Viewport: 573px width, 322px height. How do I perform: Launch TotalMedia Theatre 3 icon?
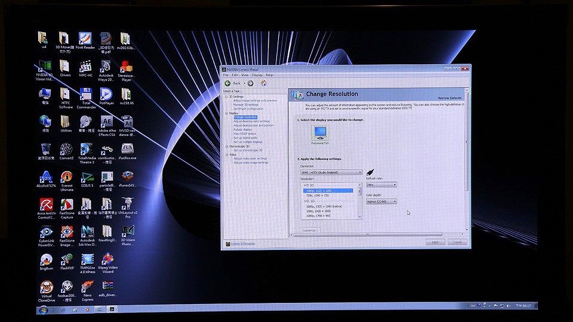[87, 153]
